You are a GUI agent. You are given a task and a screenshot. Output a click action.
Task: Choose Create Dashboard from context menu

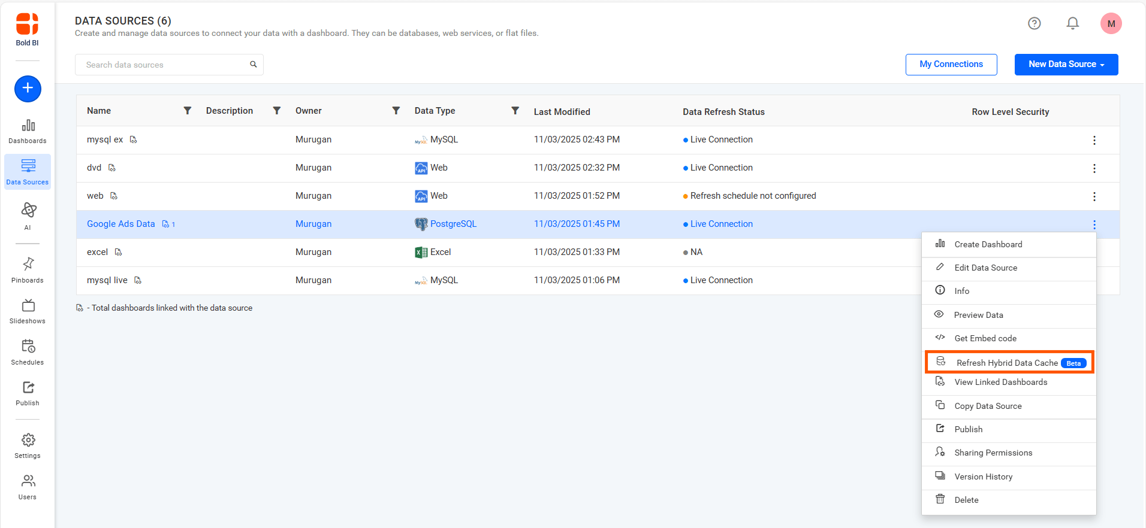click(1009, 244)
